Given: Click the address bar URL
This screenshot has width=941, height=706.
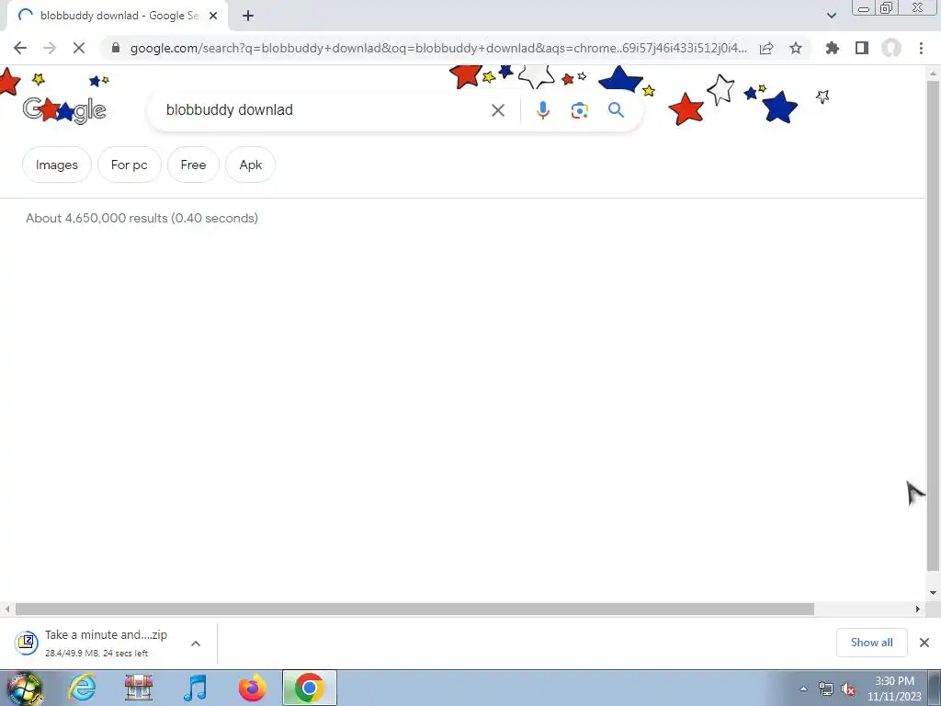Looking at the screenshot, I should (438, 48).
